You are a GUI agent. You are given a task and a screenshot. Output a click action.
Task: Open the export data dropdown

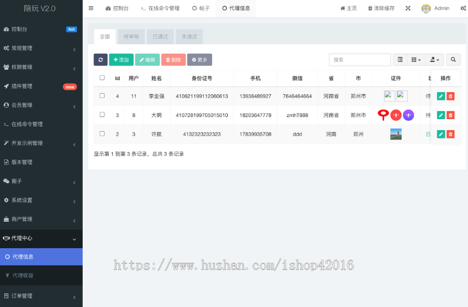tap(435, 60)
